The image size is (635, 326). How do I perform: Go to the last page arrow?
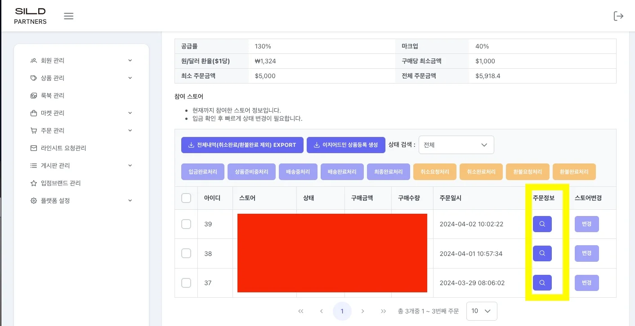pyautogui.click(x=383, y=311)
